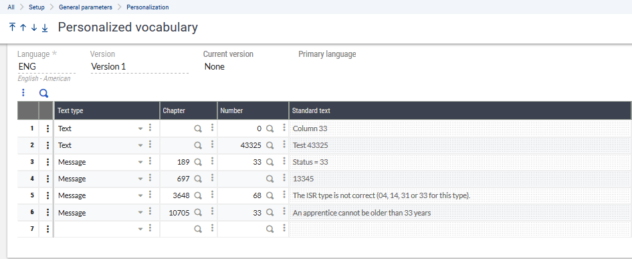Click Current version value None
Image resolution: width=632 pixels, height=259 pixels.
pos(215,66)
